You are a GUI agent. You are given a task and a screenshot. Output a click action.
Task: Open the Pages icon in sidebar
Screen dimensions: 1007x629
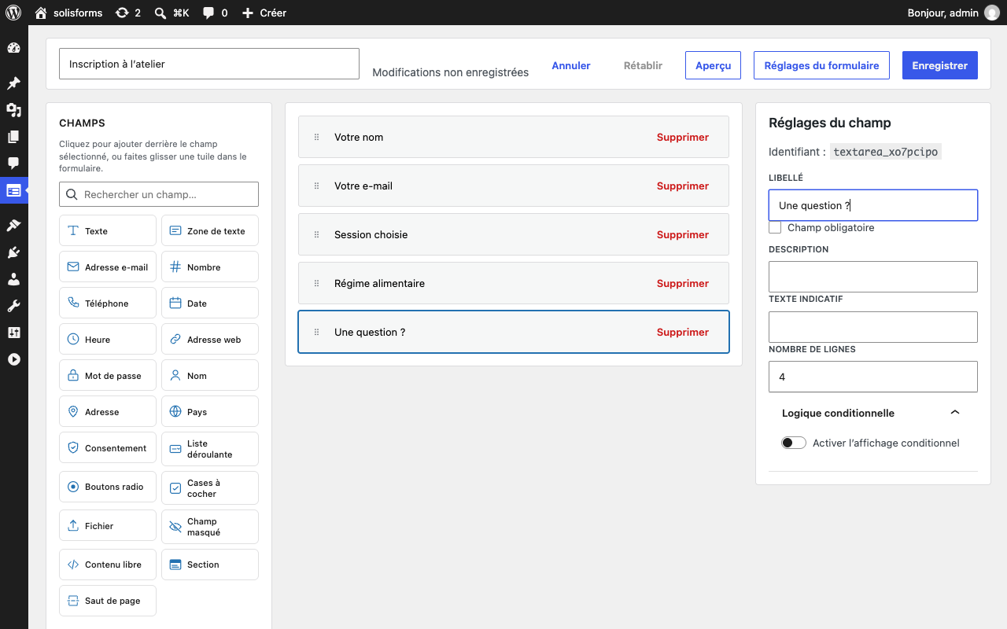pos(13,137)
